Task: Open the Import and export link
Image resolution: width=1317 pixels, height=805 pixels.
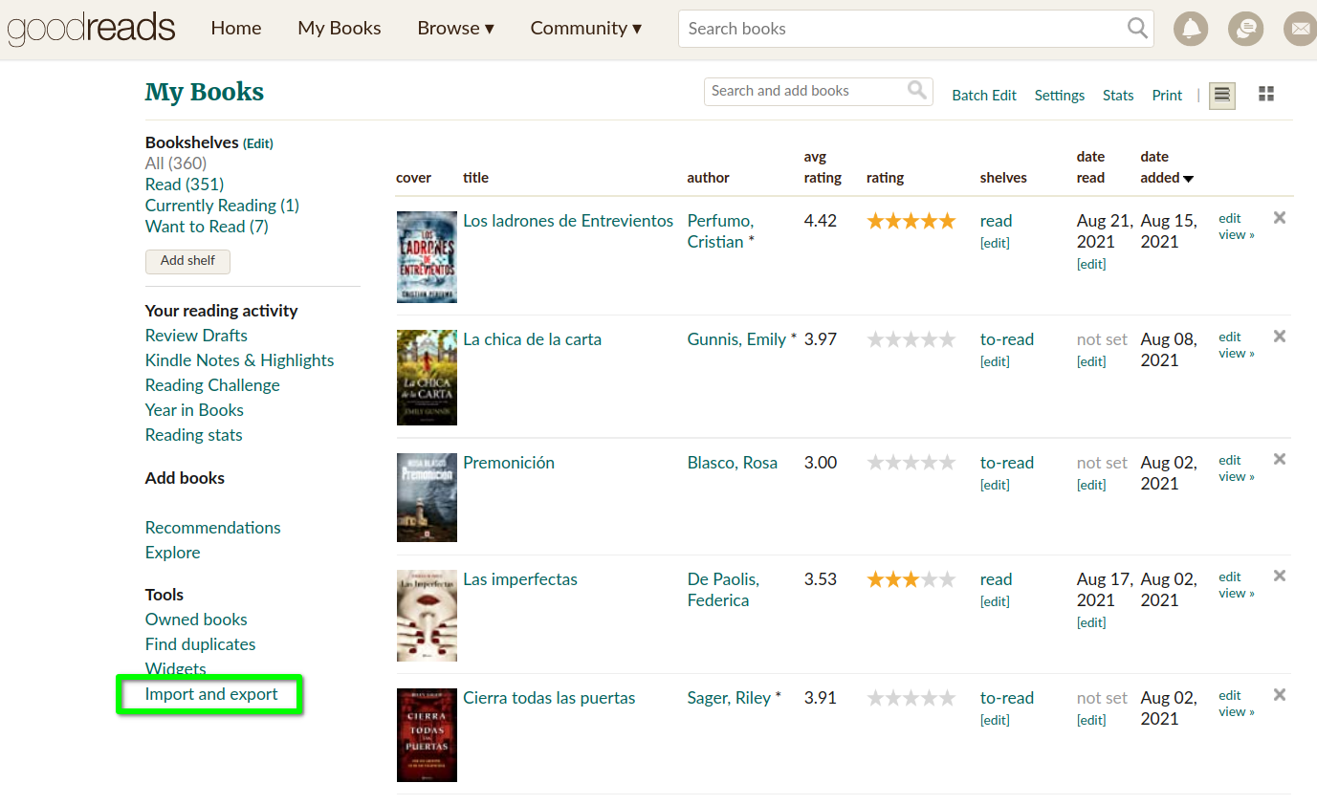Action: coord(211,694)
